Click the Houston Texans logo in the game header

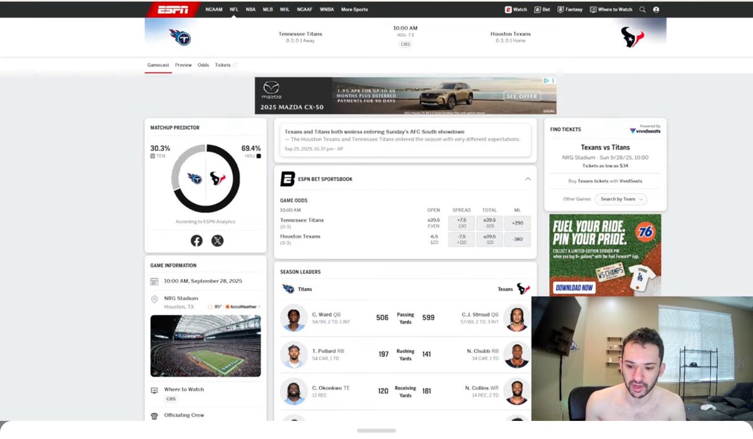click(x=632, y=37)
